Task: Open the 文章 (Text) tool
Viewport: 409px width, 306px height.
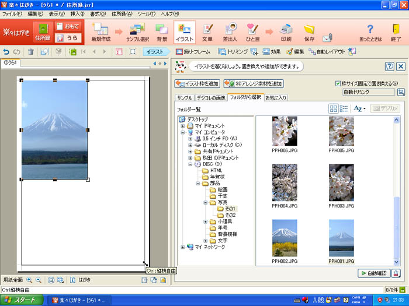Action: pyautogui.click(x=207, y=31)
